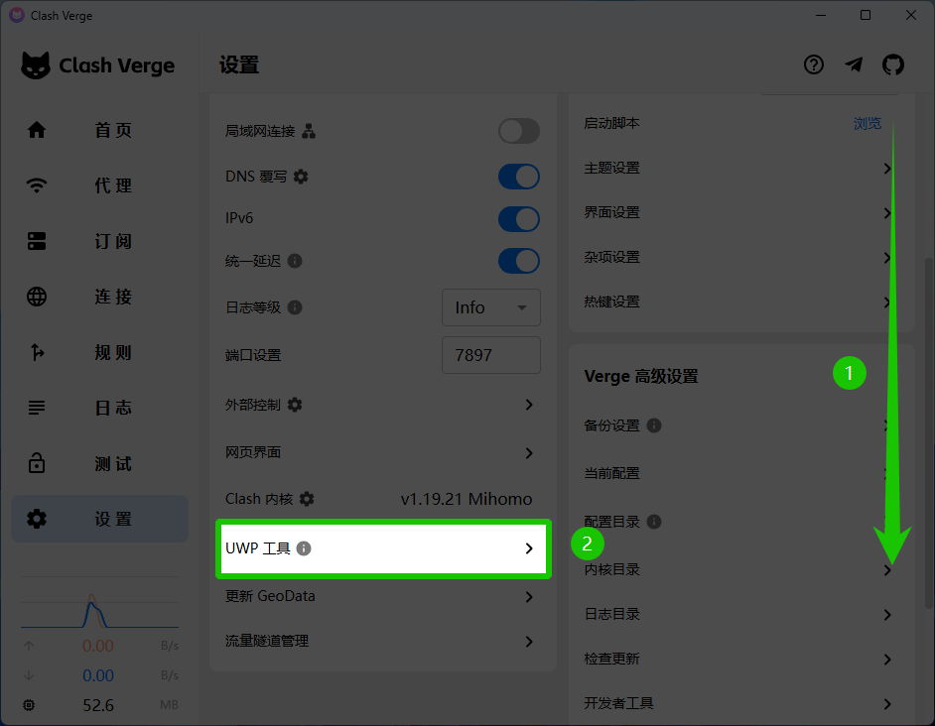Click the UWP tools info icon

click(304, 548)
